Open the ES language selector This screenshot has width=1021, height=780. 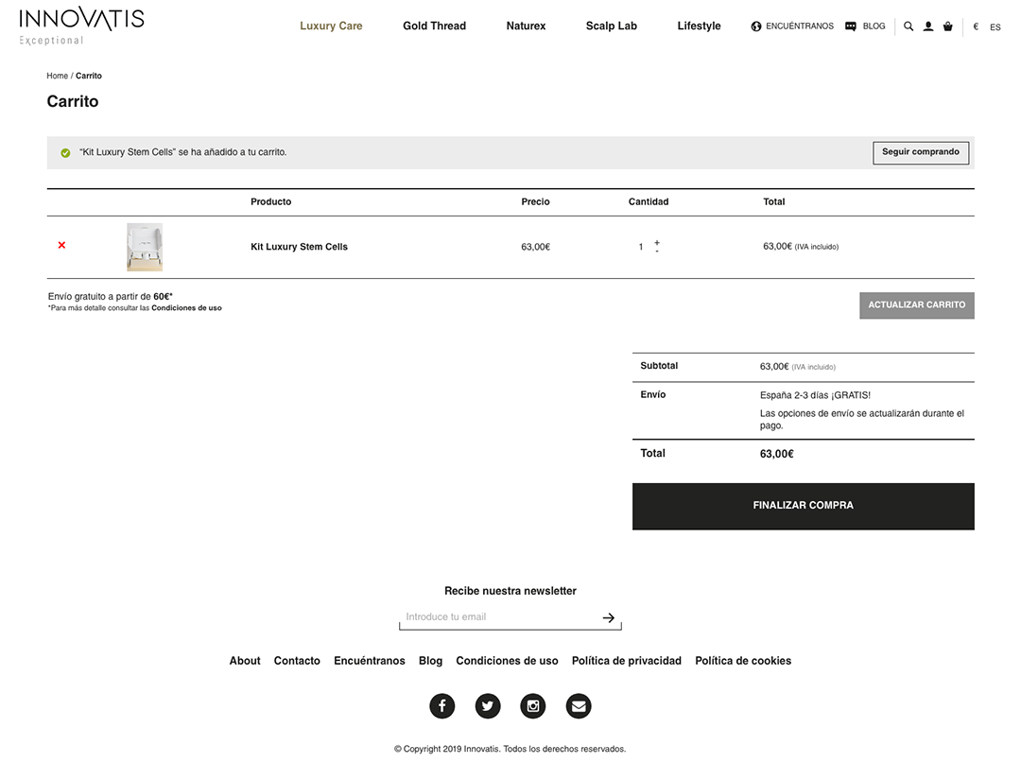click(995, 26)
